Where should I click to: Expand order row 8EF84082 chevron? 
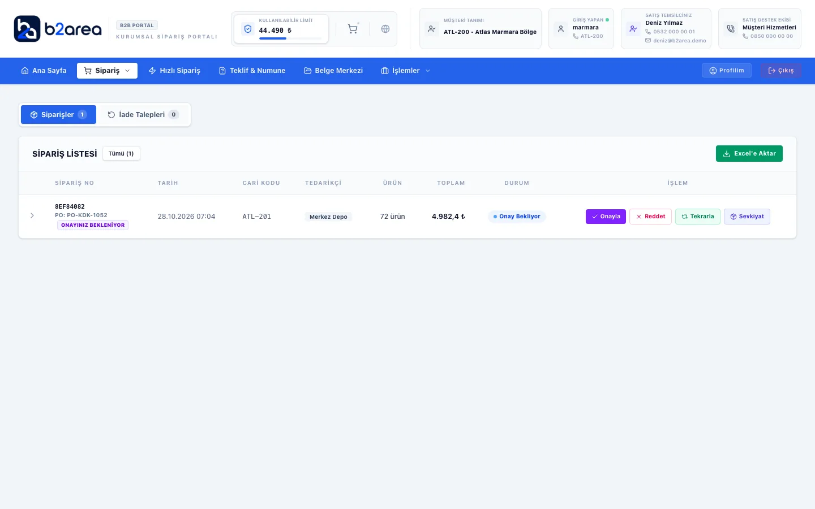[x=32, y=215]
